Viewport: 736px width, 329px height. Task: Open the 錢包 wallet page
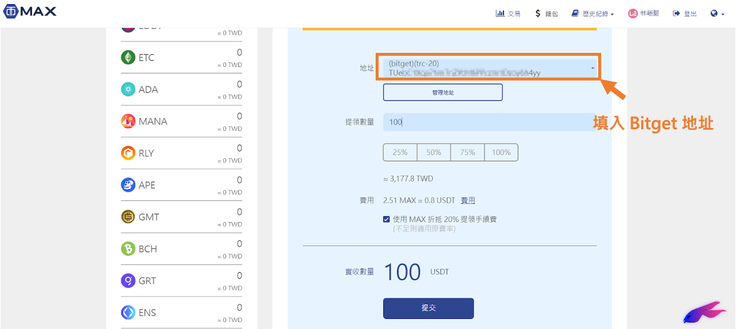pyautogui.click(x=546, y=13)
